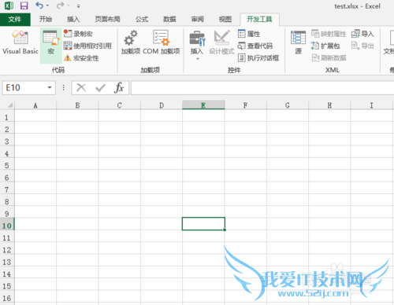Screen dimensions: 394x305
Task: Click XML Import (导入)
Action: click(x=362, y=34)
